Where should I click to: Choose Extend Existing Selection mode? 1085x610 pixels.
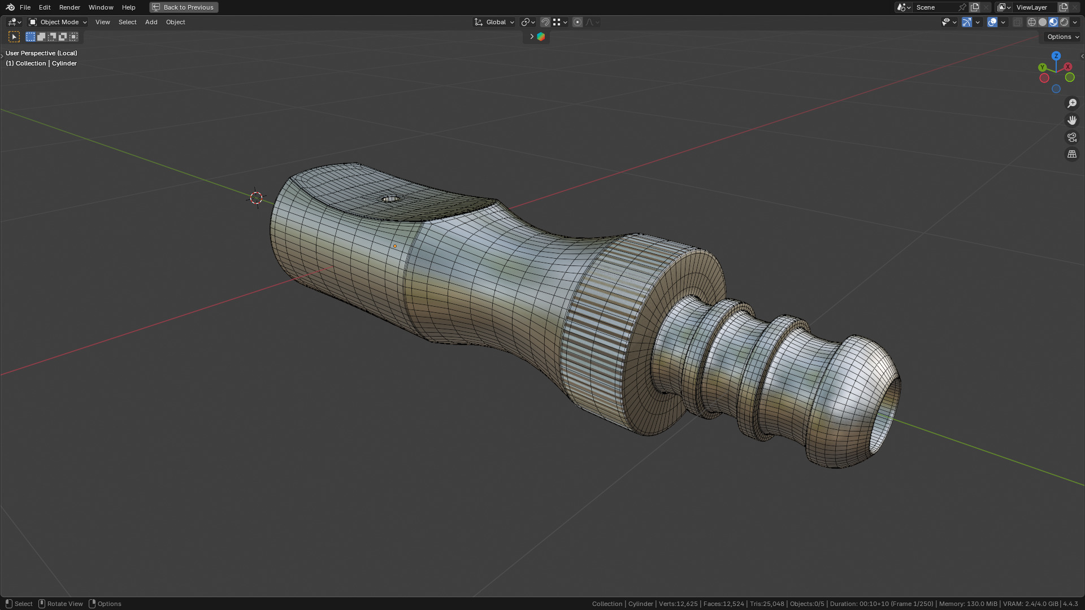pyautogui.click(x=41, y=37)
